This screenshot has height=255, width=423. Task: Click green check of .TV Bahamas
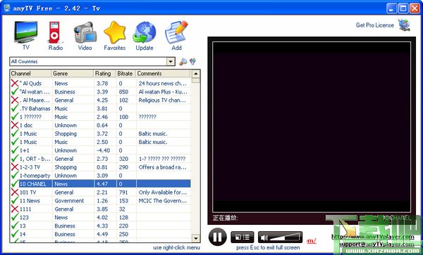click(x=15, y=108)
